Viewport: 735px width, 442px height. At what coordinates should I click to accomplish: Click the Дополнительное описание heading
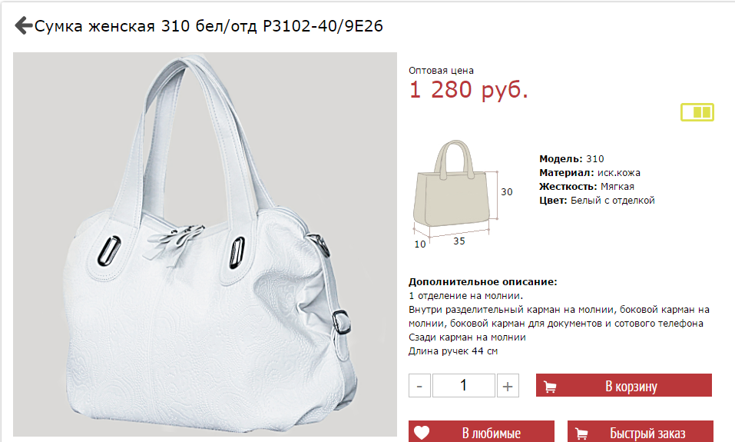pyautogui.click(x=483, y=282)
